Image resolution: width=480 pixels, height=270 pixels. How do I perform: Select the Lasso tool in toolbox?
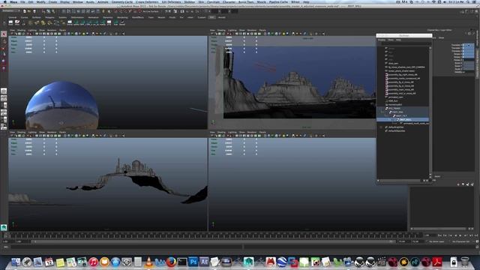[x=4, y=41]
